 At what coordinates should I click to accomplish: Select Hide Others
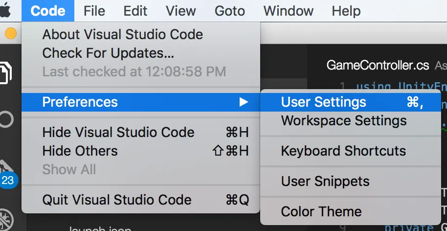pos(80,151)
